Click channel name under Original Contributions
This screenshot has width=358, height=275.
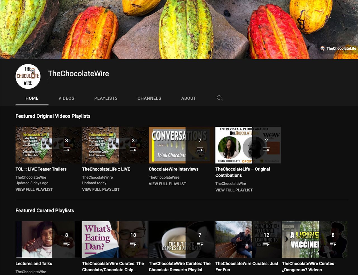(x=230, y=183)
